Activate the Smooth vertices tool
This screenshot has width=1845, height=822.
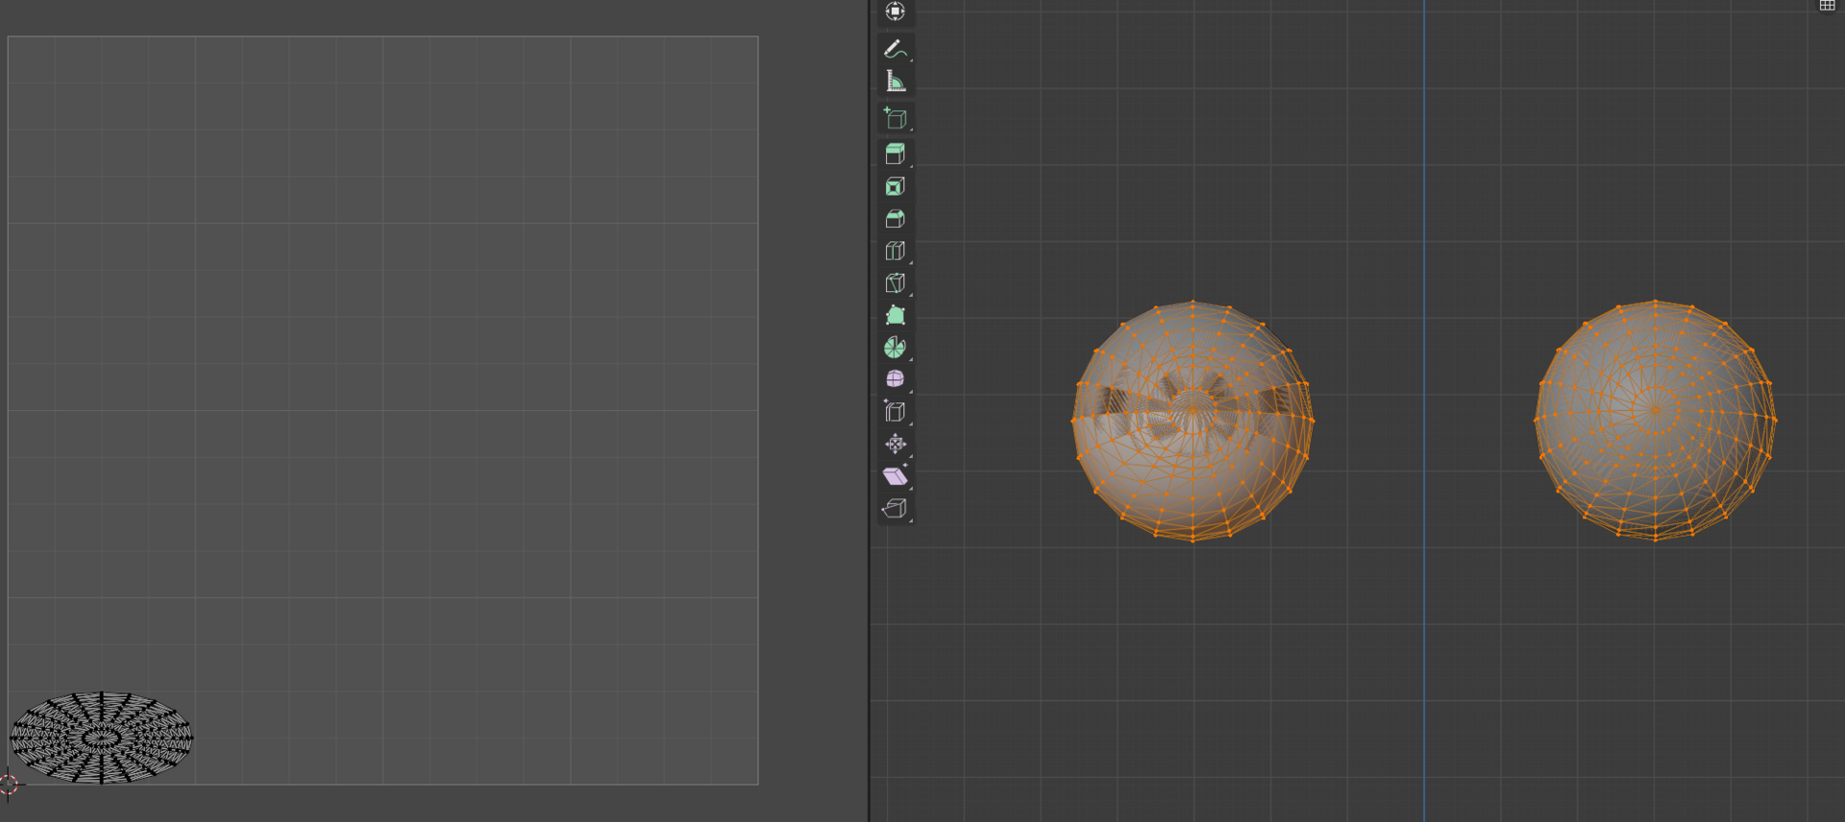[895, 379]
